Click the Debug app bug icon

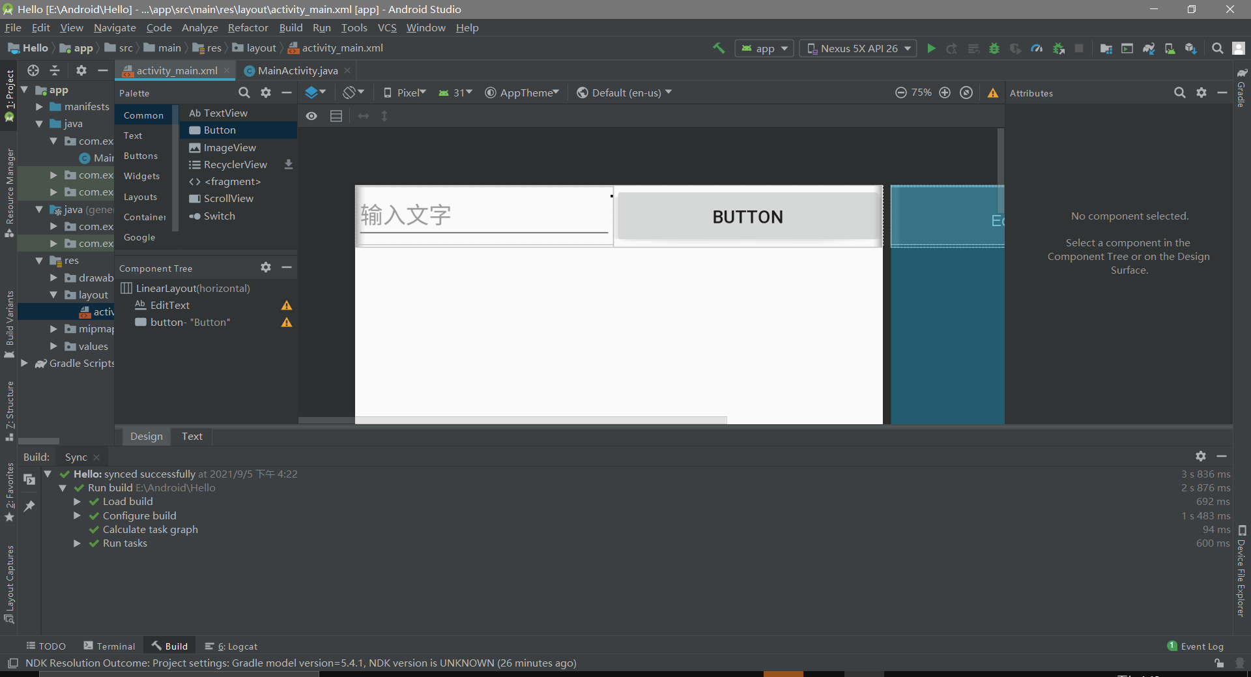click(994, 48)
